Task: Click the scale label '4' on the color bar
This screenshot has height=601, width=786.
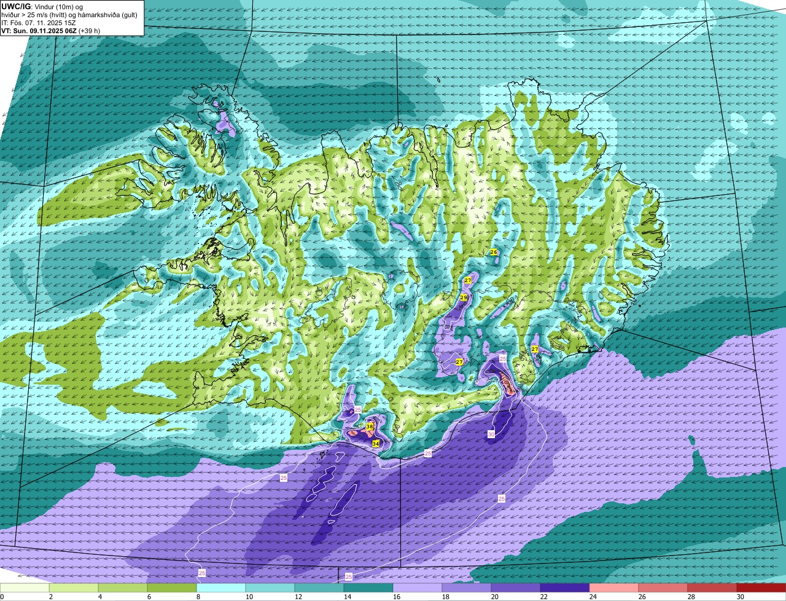Action: click(x=99, y=597)
